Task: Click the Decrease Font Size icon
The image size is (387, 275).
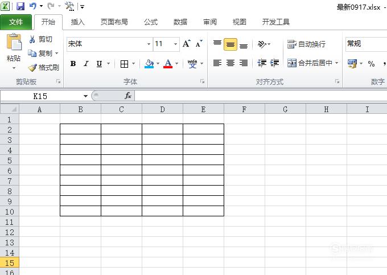Action: (199, 44)
